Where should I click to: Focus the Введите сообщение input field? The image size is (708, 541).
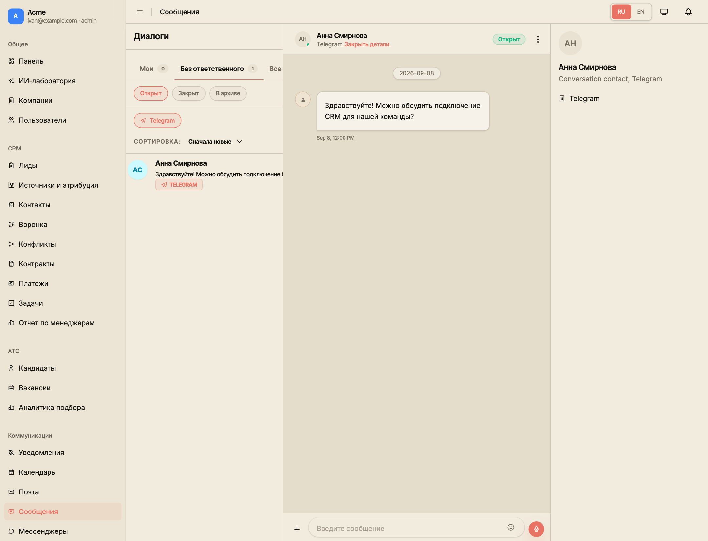pyautogui.click(x=416, y=528)
